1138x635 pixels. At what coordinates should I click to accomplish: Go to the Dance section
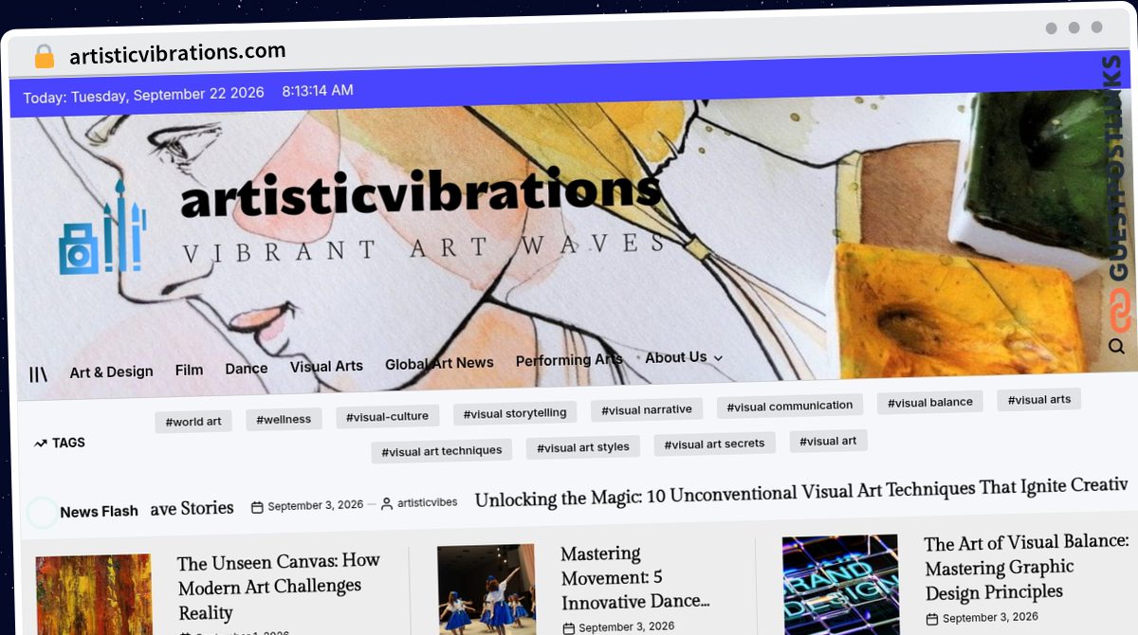[x=247, y=368]
